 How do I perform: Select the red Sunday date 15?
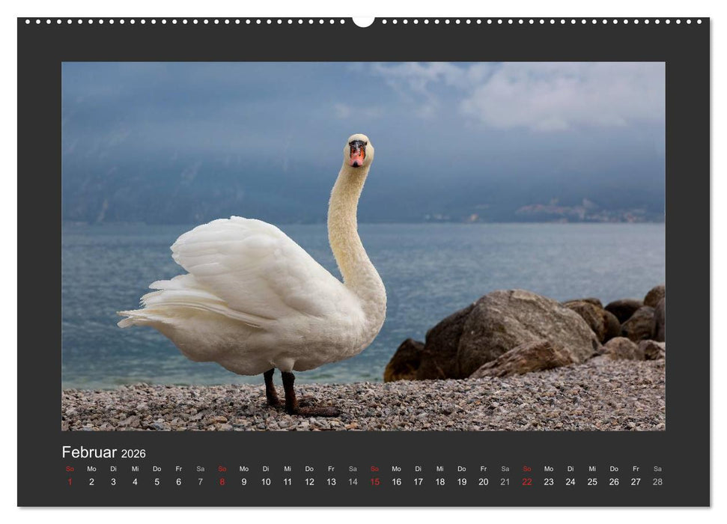tap(374, 482)
